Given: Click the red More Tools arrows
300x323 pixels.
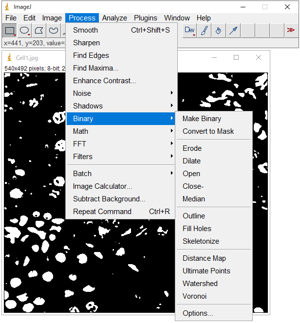Looking at the screenshot, I should pyautogui.click(x=291, y=31).
